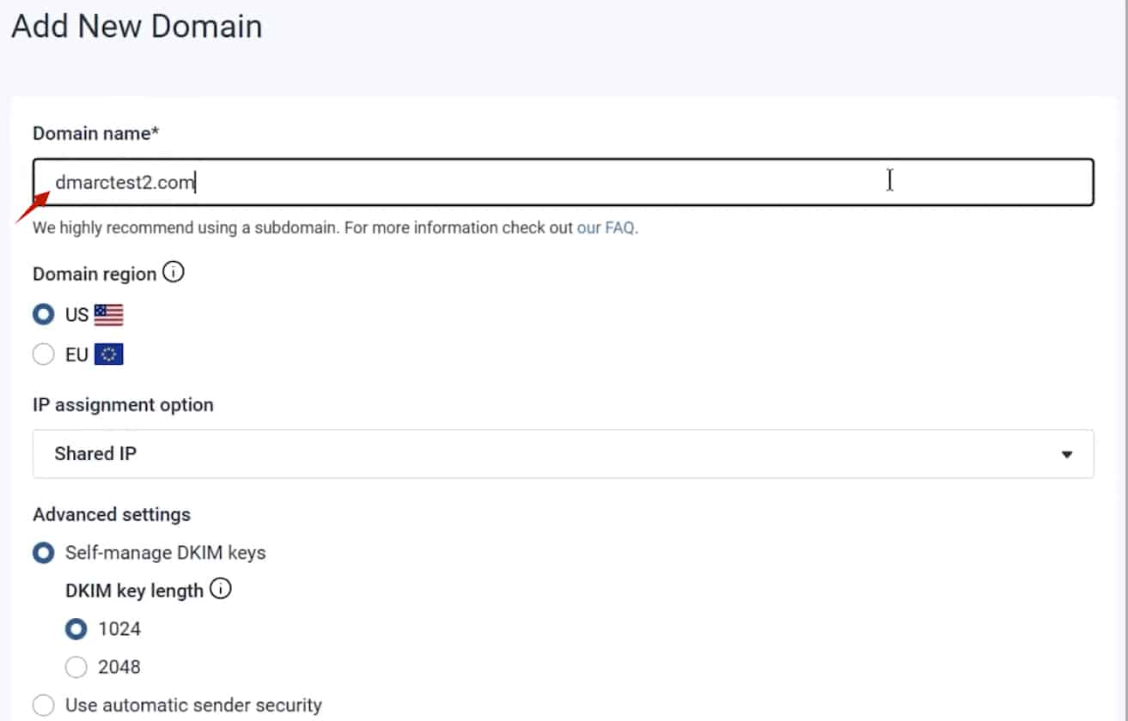Select 2048 DKIM key length

[76, 667]
